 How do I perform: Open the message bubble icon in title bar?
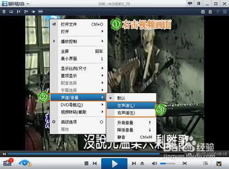coord(190,4)
